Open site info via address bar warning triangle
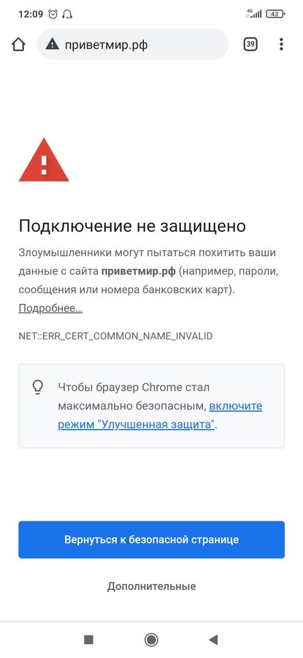The width and height of the screenshot is (303, 658). tap(53, 44)
